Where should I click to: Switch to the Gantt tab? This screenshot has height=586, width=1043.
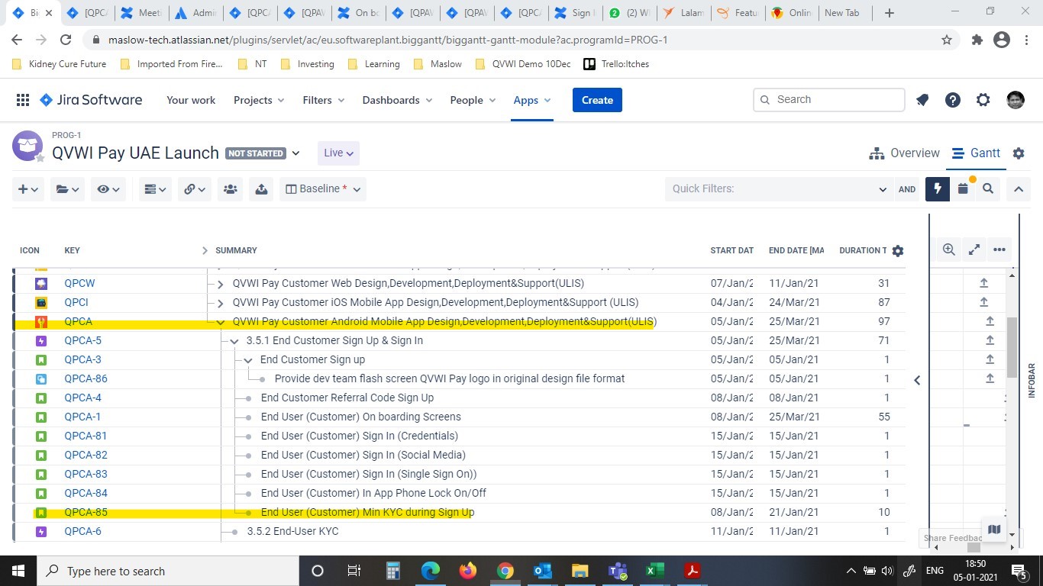pos(976,153)
